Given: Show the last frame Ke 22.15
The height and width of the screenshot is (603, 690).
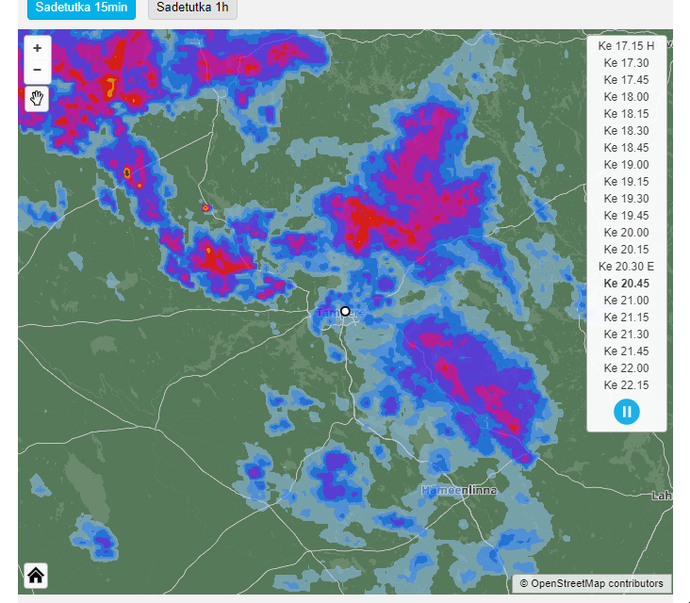Looking at the screenshot, I should click(x=626, y=385).
